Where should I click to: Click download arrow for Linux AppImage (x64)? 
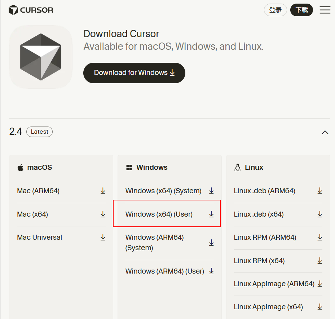pyautogui.click(x=320, y=307)
